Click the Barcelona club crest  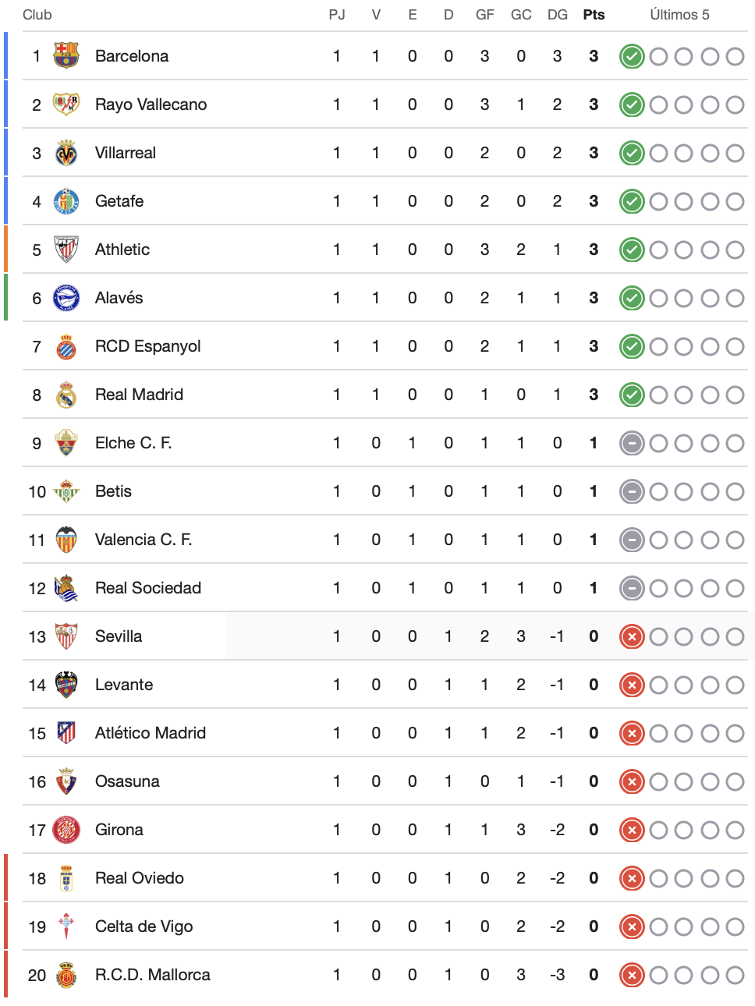[x=66, y=55]
